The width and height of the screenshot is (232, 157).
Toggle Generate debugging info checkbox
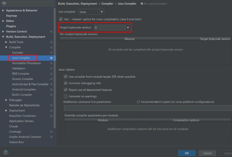[x=66, y=83]
